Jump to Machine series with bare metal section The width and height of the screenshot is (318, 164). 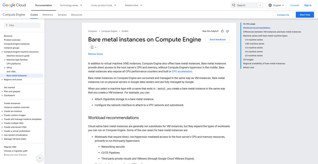pos(265,36)
